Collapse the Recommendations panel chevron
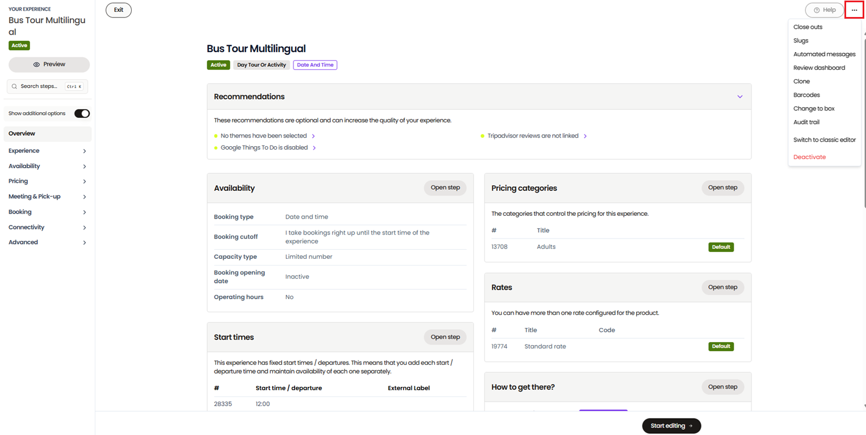The image size is (866, 435). point(739,97)
